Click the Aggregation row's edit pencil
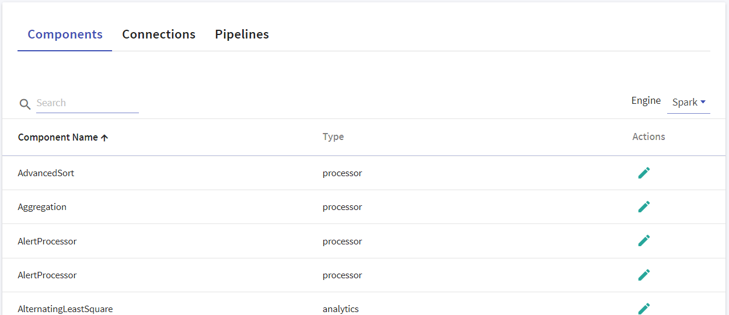The height and width of the screenshot is (315, 729). coord(644,206)
